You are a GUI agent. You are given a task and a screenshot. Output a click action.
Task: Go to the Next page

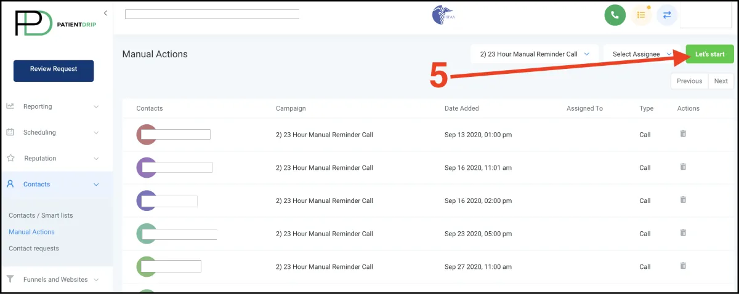721,81
